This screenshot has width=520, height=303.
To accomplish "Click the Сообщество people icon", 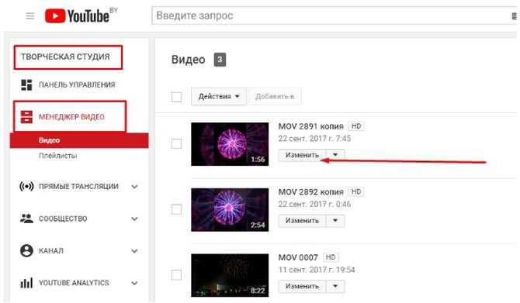I will click(x=26, y=219).
